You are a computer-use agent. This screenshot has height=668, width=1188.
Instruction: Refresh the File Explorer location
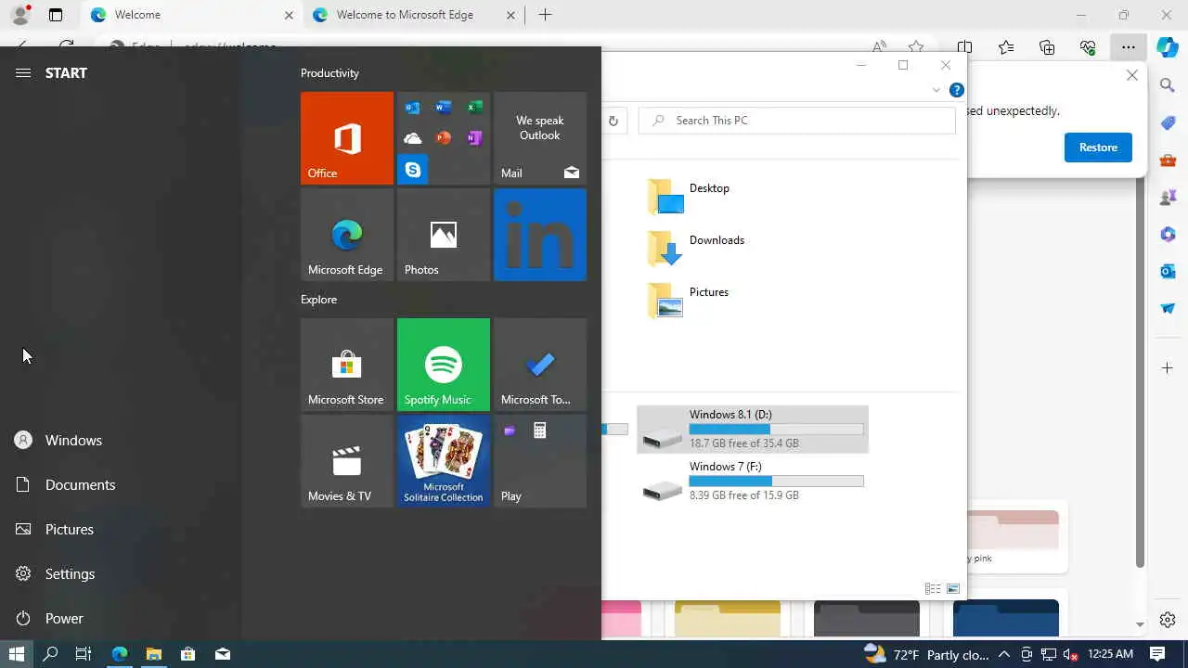coord(613,121)
